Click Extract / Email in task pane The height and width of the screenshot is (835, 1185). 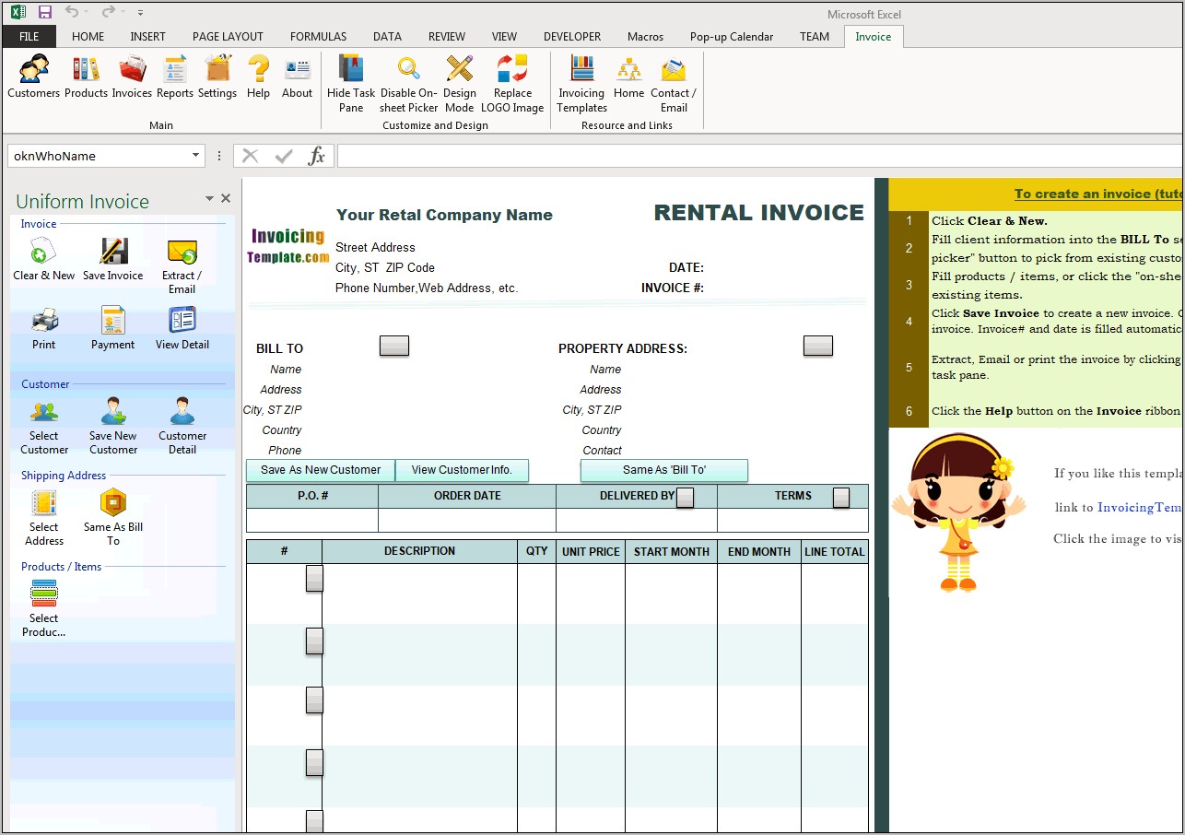(182, 265)
